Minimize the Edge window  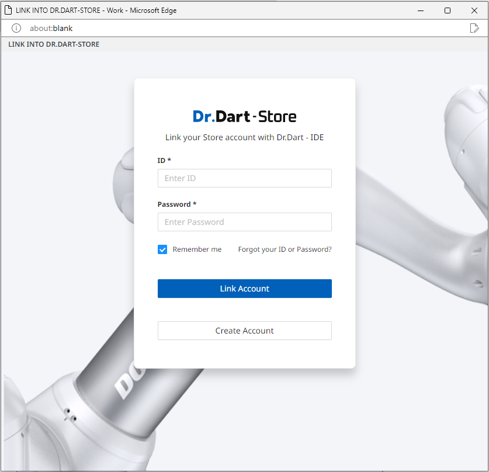click(421, 11)
